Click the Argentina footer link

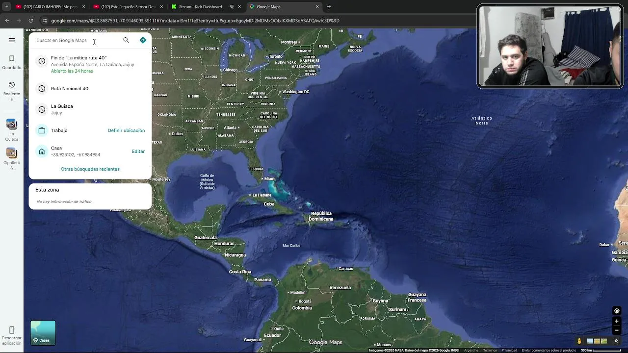point(471,351)
